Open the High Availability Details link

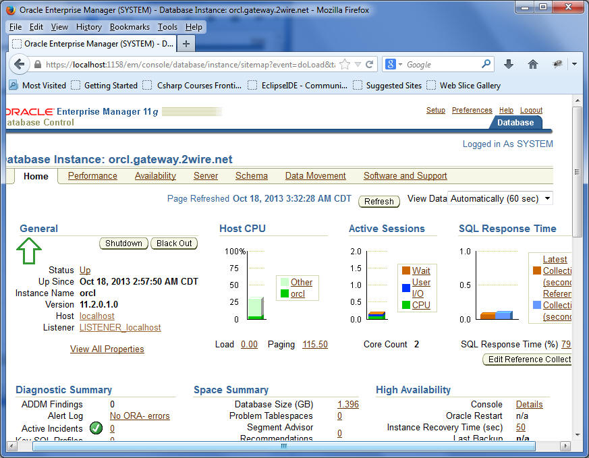click(529, 404)
